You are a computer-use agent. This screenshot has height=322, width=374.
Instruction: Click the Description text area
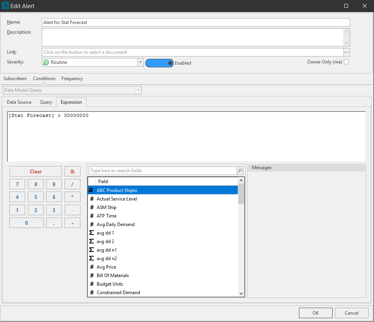point(193,37)
